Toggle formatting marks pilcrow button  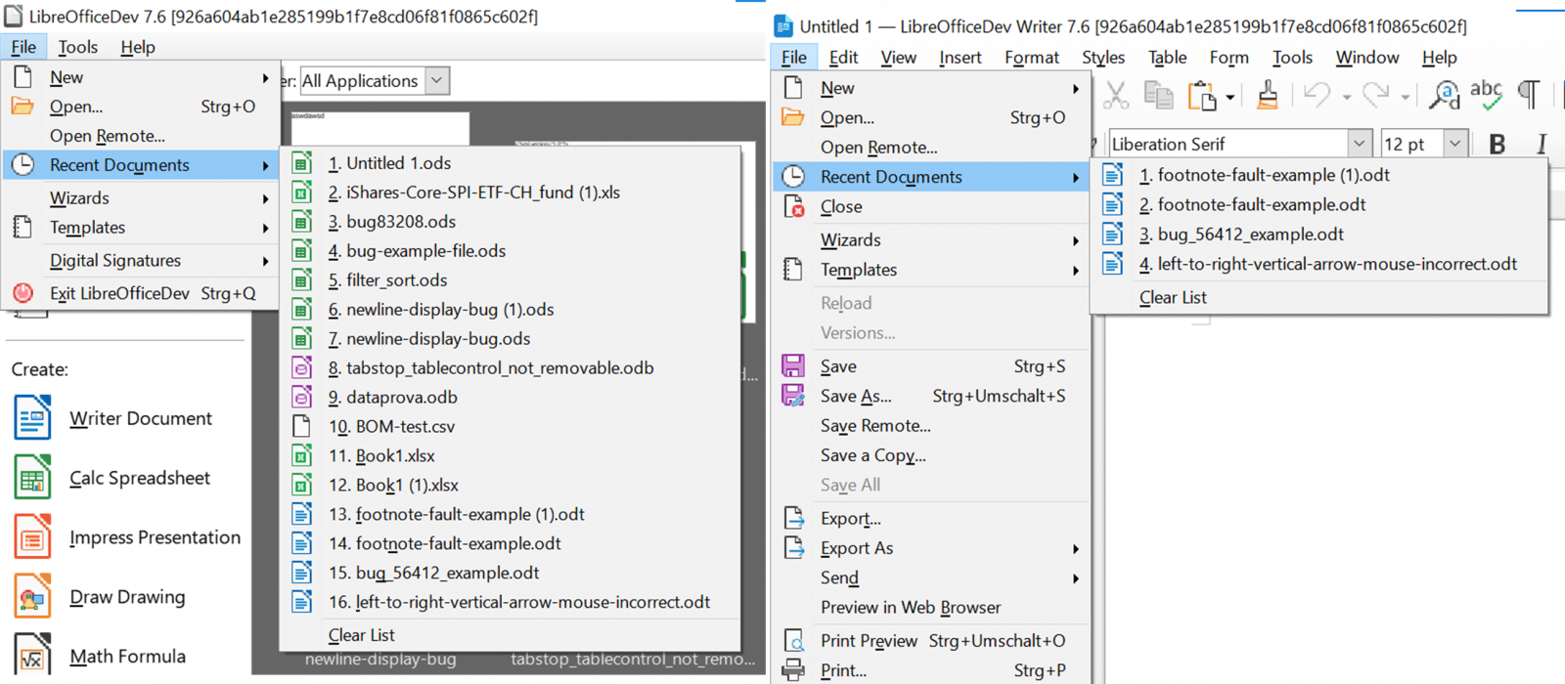(1529, 95)
